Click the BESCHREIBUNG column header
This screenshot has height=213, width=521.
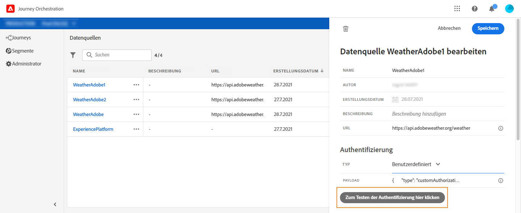click(x=165, y=71)
